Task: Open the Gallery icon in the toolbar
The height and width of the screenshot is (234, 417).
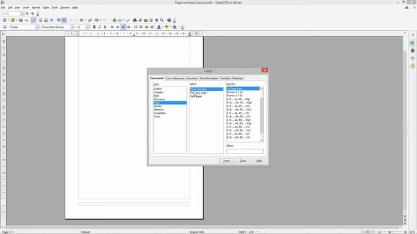Action: pyautogui.click(x=145, y=20)
